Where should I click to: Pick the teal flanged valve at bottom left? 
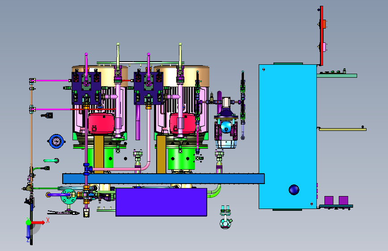point(68,196)
